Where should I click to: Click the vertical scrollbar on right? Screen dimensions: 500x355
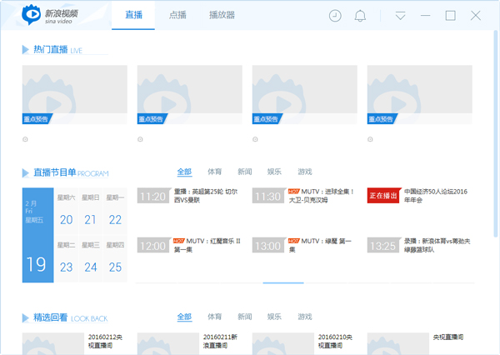[x=496, y=134]
